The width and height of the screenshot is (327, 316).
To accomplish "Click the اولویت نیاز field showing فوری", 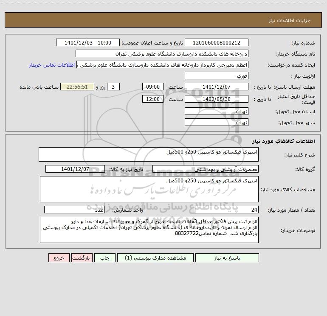I will click(x=217, y=76).
